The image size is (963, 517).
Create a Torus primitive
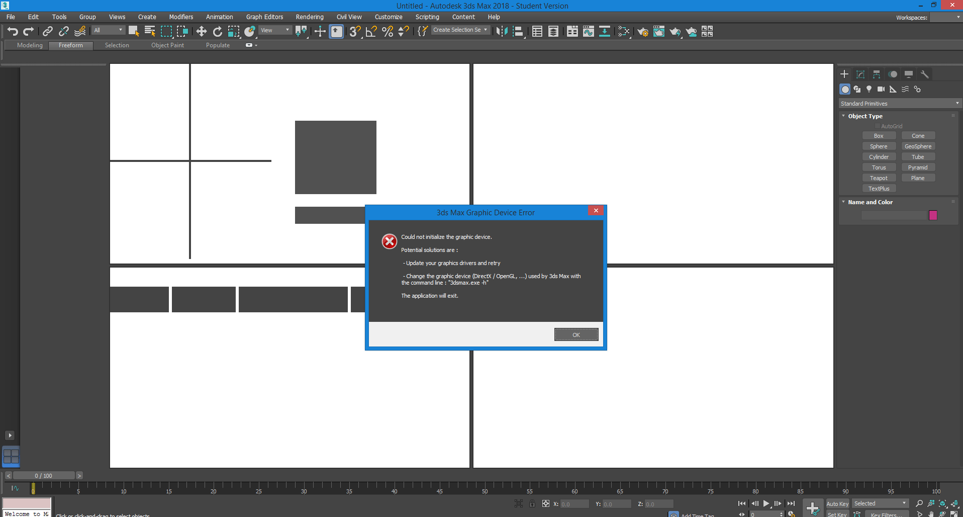[x=879, y=167]
